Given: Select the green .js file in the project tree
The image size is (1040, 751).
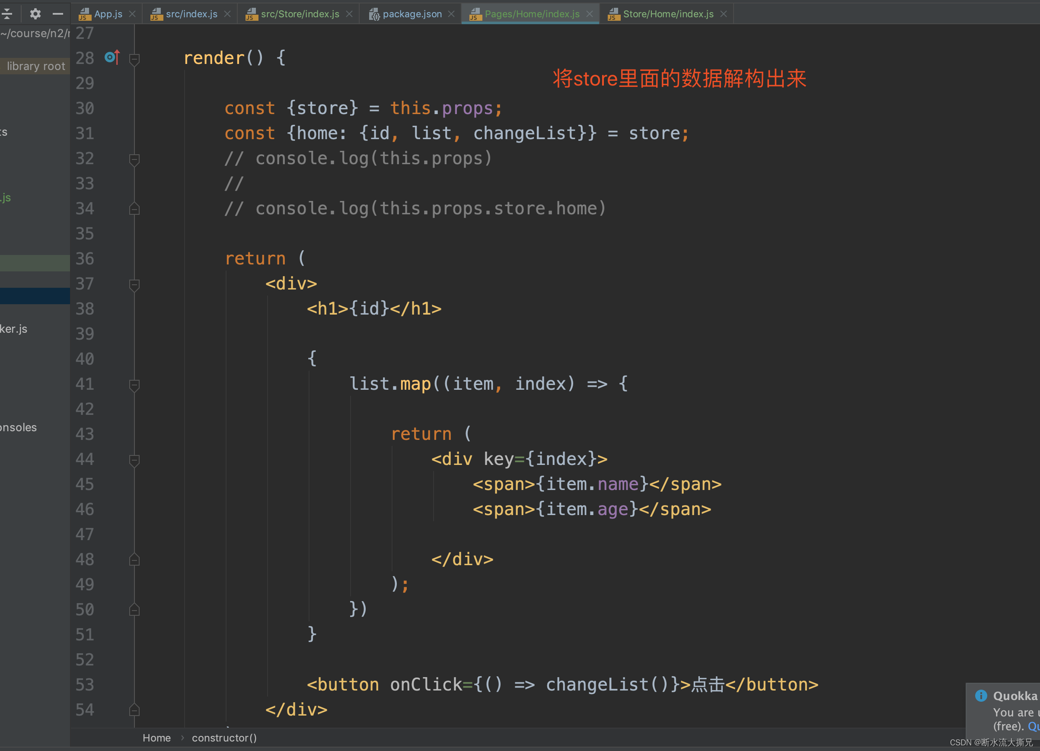Looking at the screenshot, I should [x=6, y=197].
